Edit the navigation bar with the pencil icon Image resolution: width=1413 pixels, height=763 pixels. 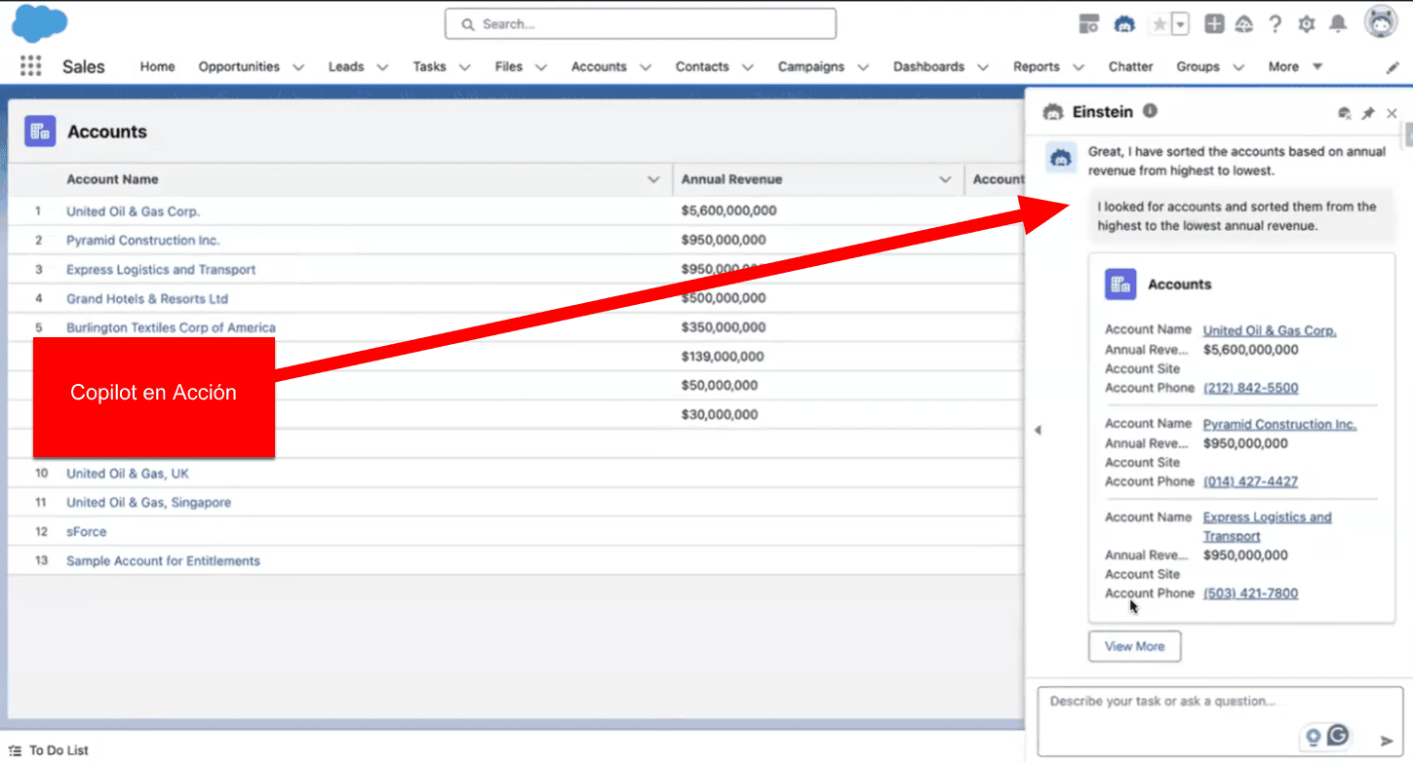point(1393,67)
